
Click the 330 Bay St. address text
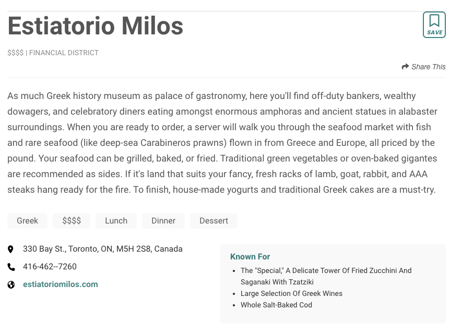(x=103, y=249)
